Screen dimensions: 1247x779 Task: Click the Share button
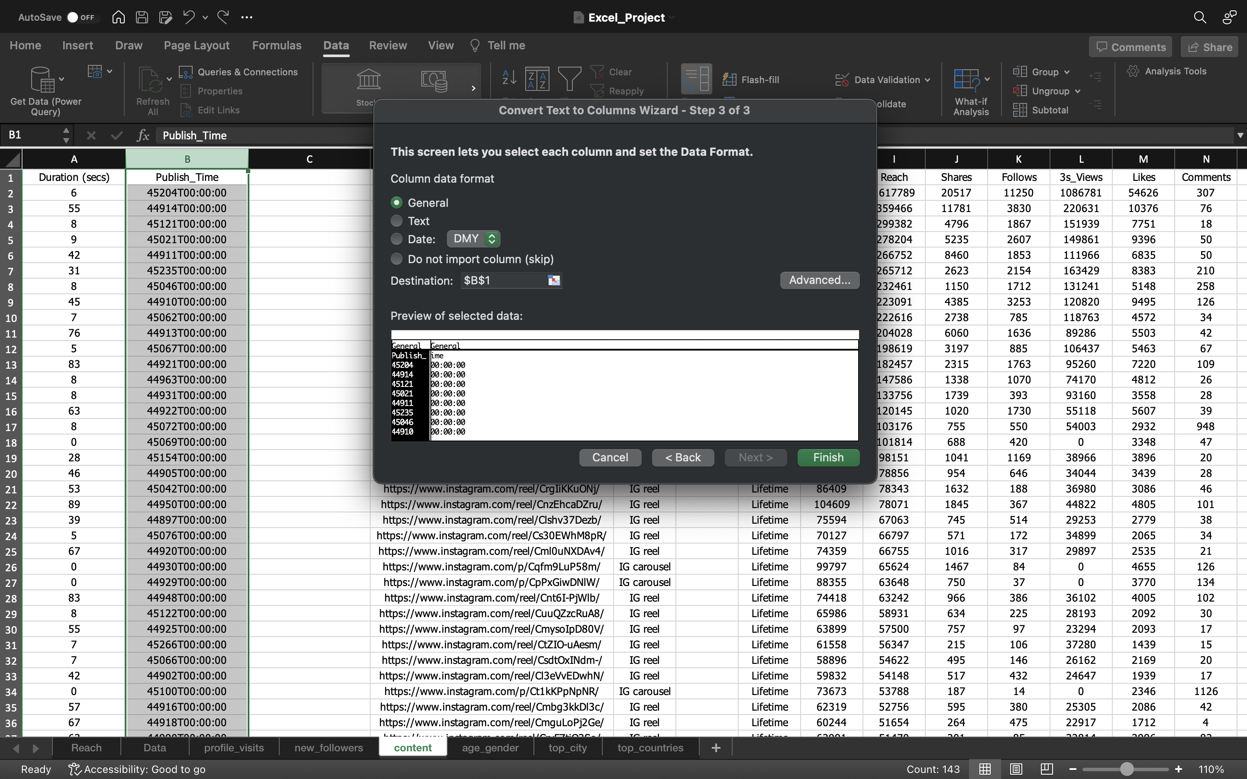coord(1210,47)
